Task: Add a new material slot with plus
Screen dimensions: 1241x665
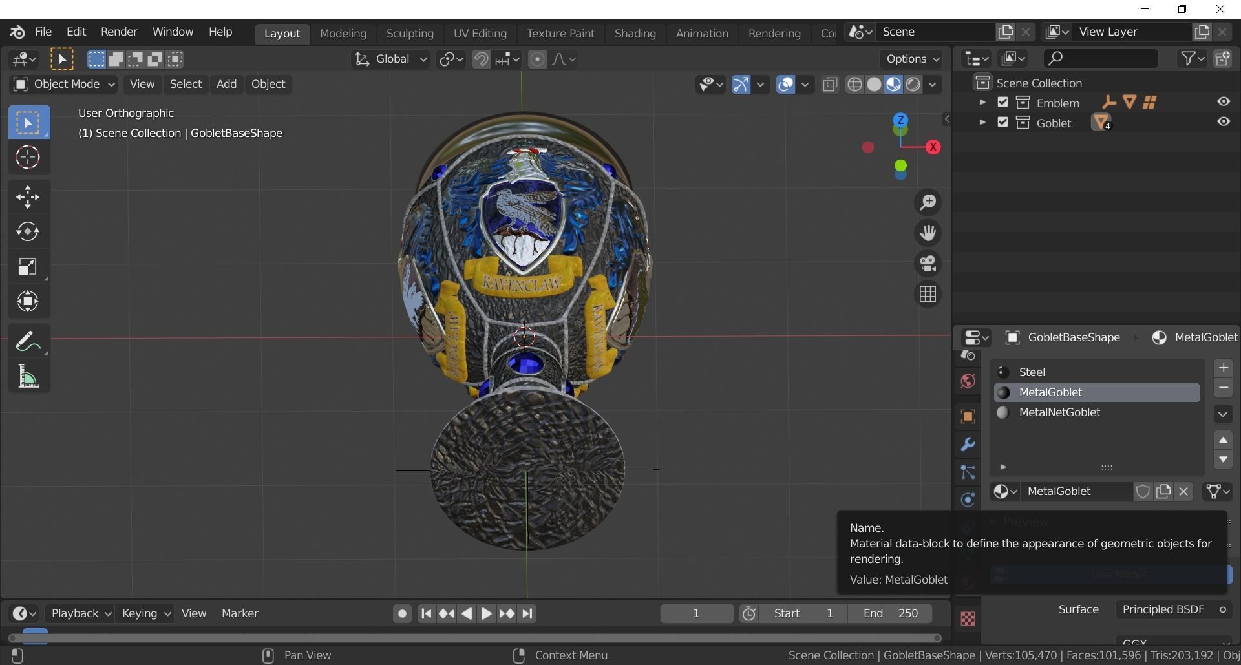Action: pos(1223,368)
